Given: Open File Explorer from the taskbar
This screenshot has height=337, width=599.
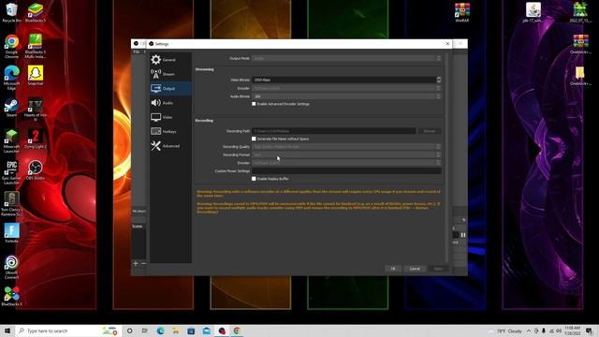Looking at the screenshot, I should [x=176, y=330].
